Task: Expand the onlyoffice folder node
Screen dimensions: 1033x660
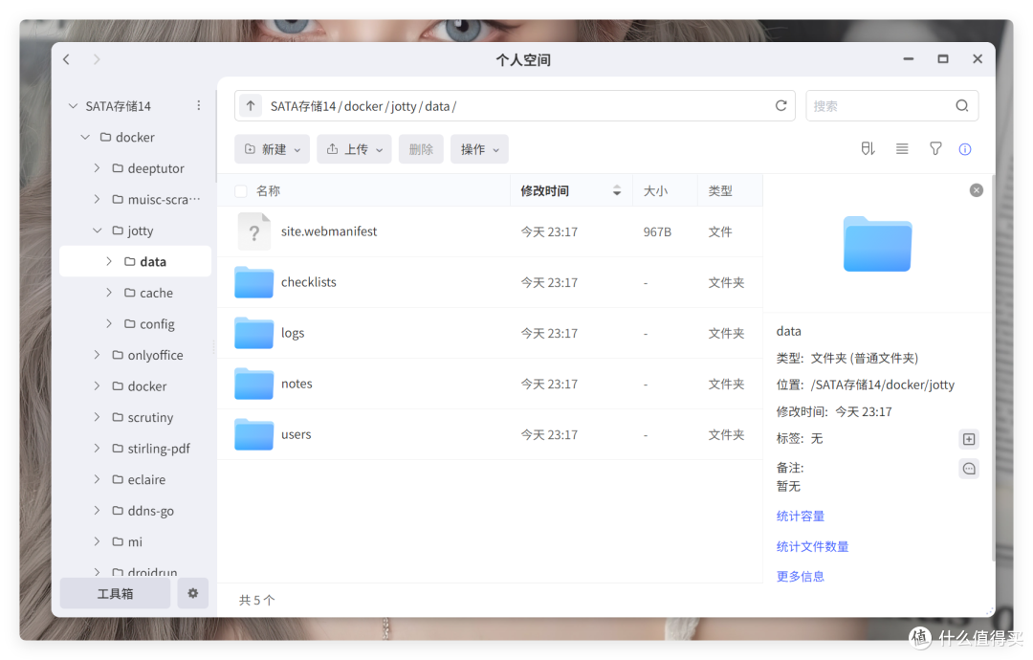Action: pos(97,354)
